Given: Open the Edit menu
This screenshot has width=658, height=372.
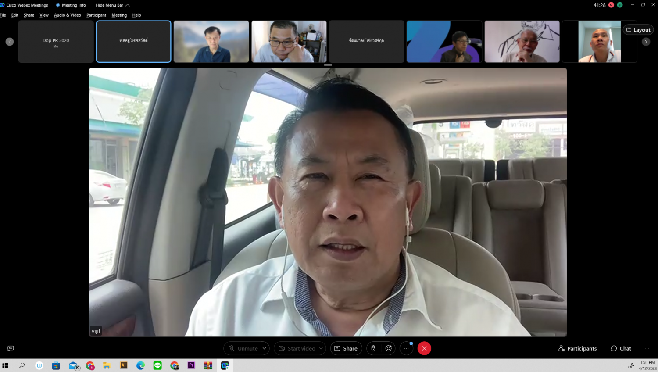Looking at the screenshot, I should [15, 15].
